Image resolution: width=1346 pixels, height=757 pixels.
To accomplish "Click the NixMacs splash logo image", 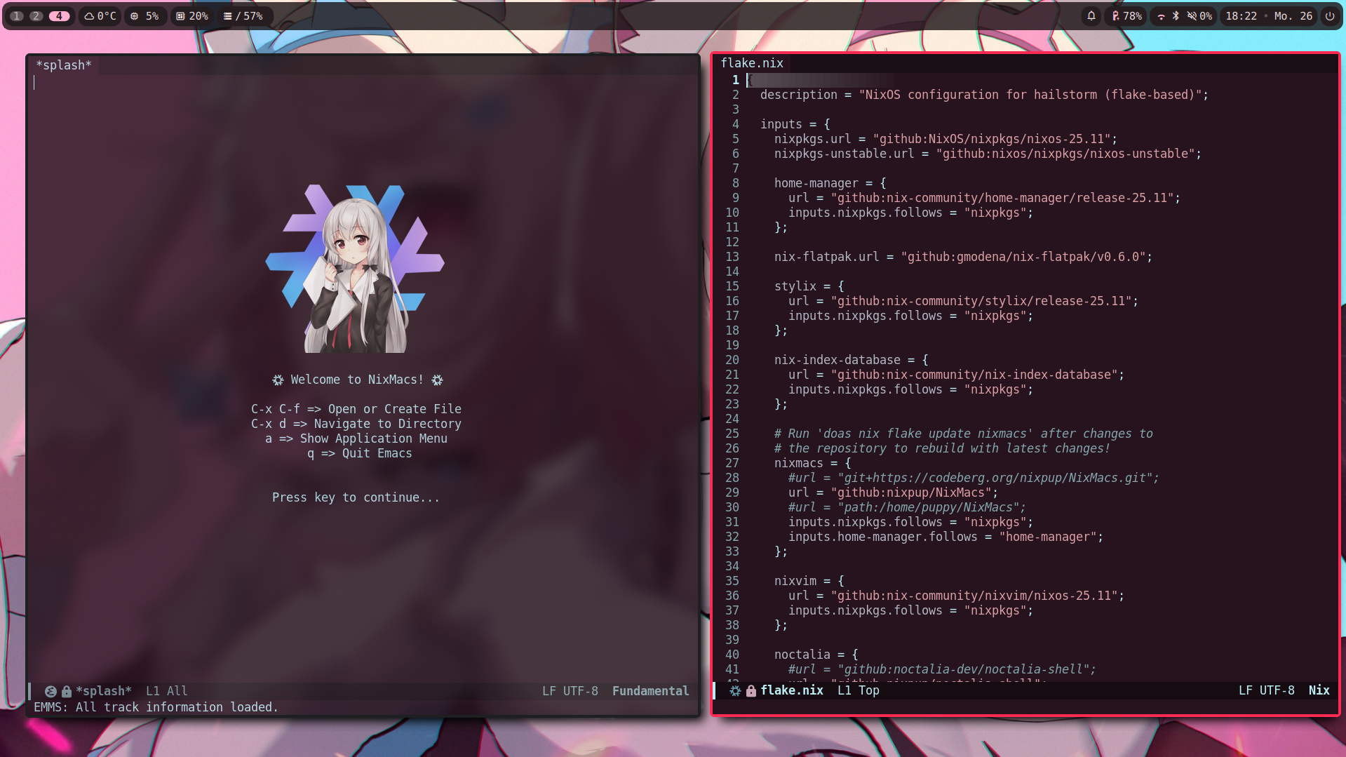I will (x=355, y=269).
